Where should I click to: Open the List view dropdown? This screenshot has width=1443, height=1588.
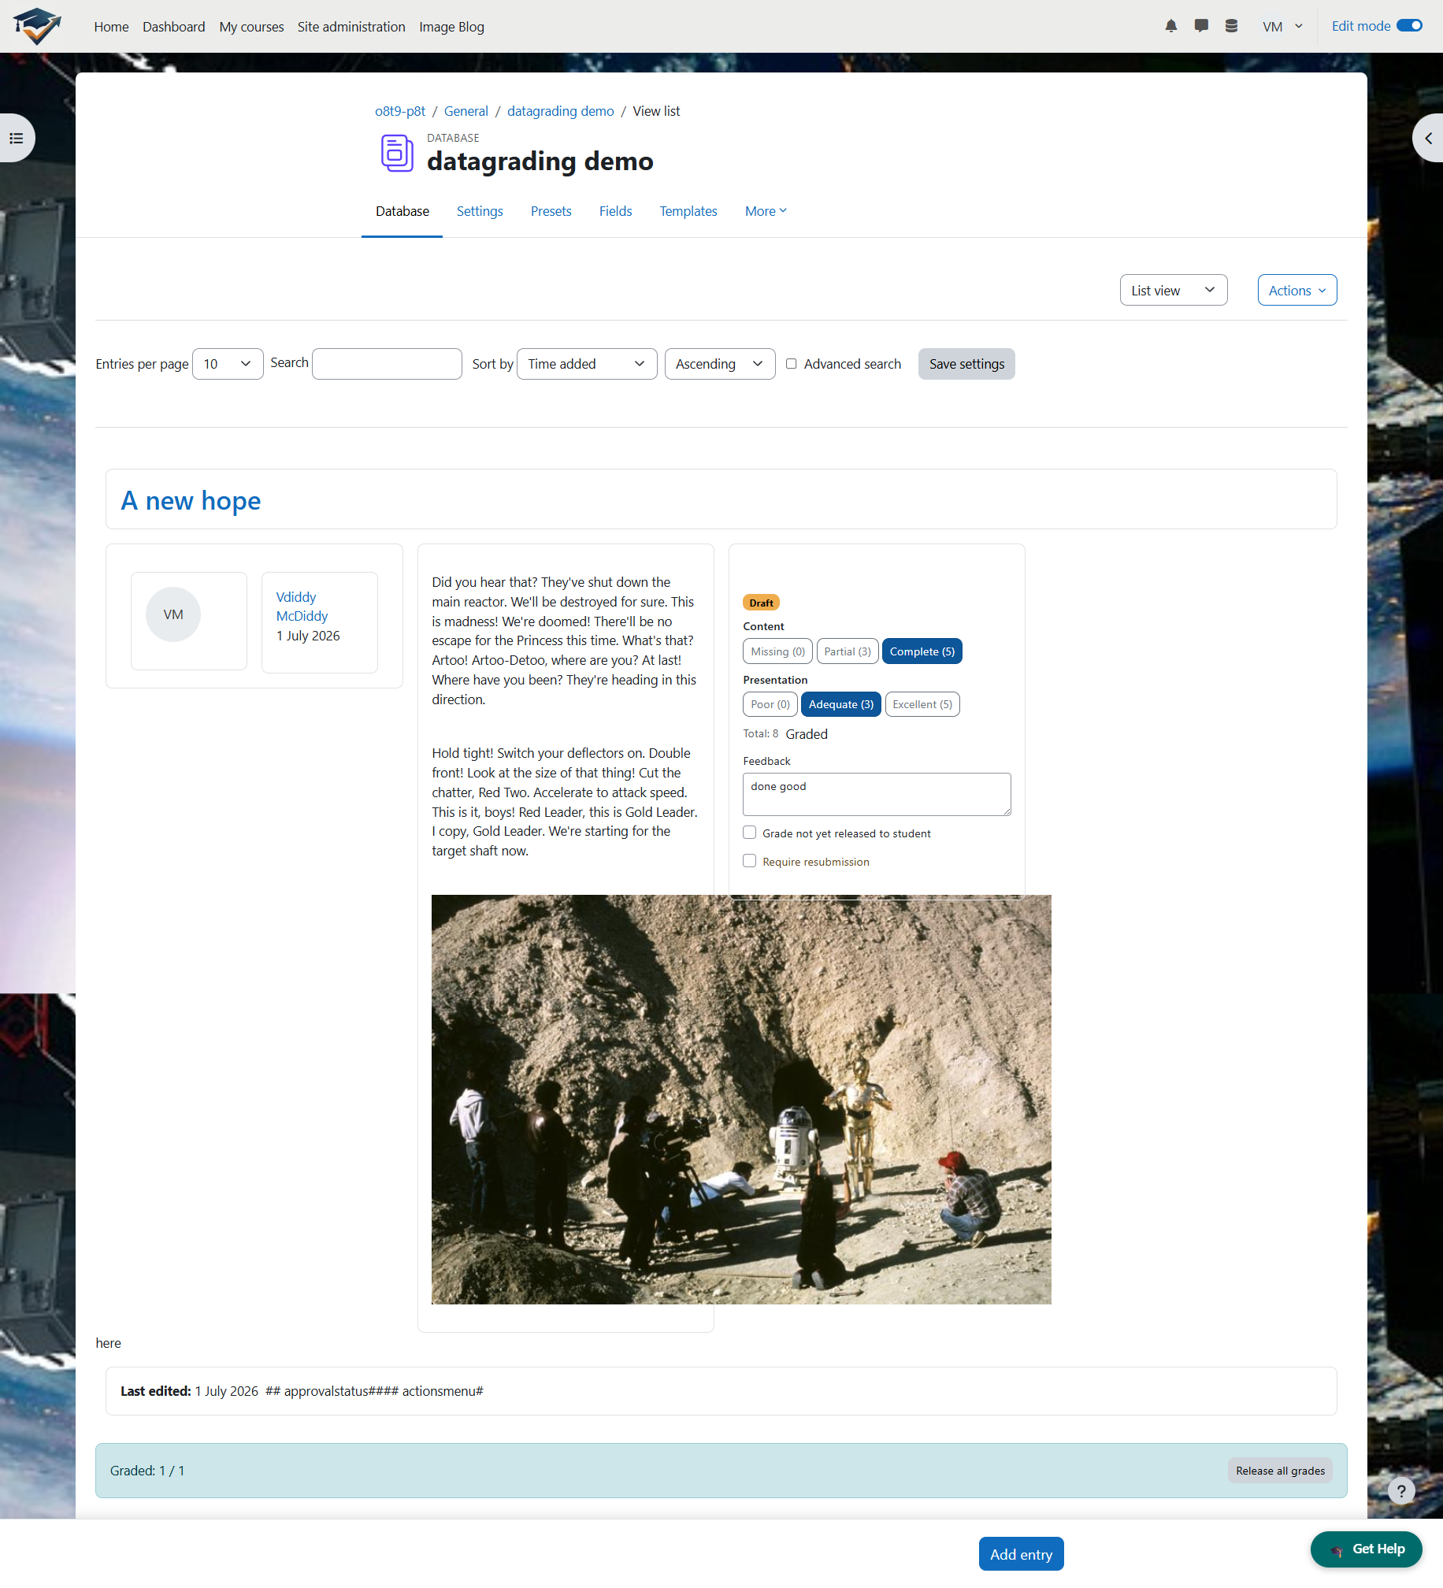(x=1174, y=291)
